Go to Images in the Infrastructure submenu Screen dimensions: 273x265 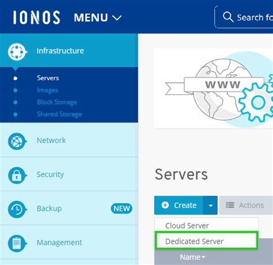pyautogui.click(x=48, y=90)
